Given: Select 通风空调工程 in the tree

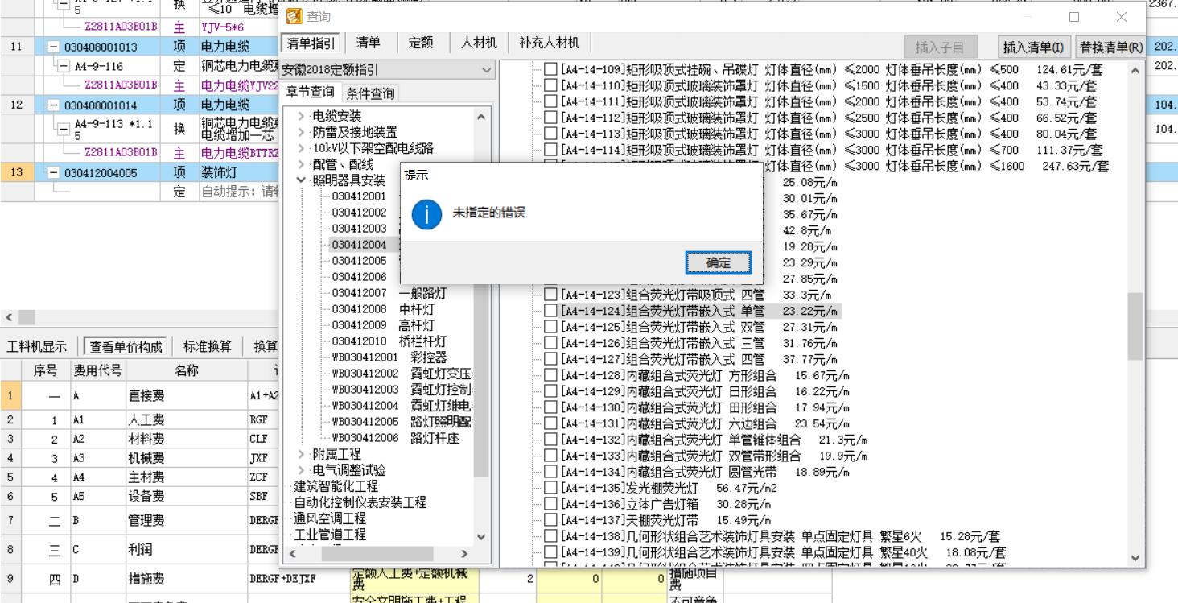Looking at the screenshot, I should pos(329,518).
